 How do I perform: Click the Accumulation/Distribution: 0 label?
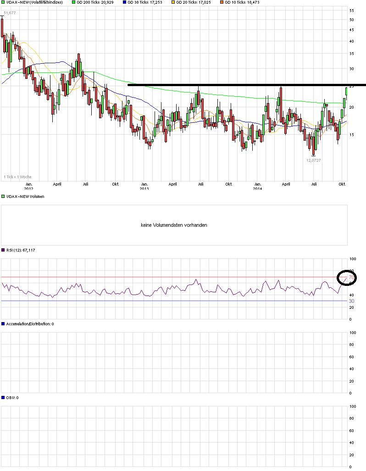tap(30, 324)
